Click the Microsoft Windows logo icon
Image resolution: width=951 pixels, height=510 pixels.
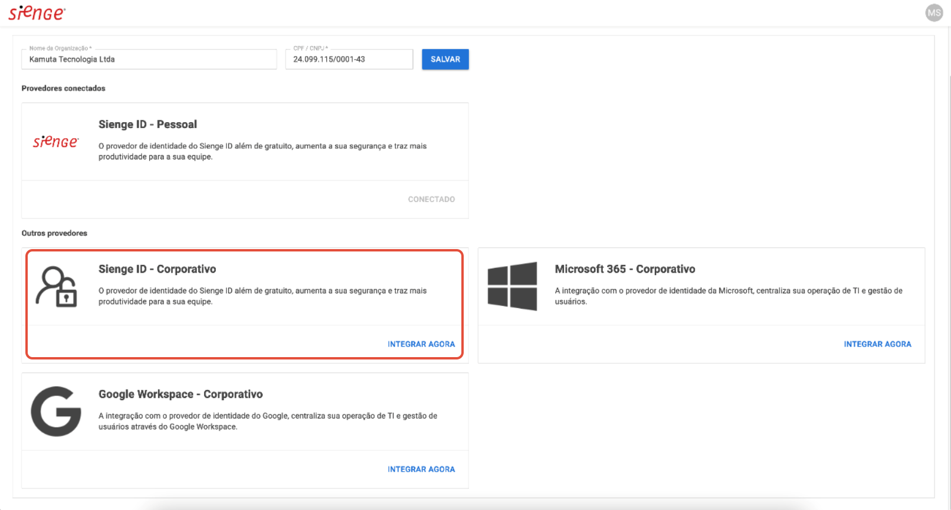(512, 286)
